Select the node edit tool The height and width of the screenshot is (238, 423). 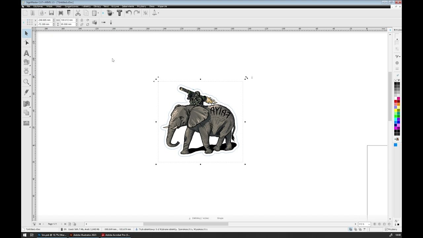(26, 43)
